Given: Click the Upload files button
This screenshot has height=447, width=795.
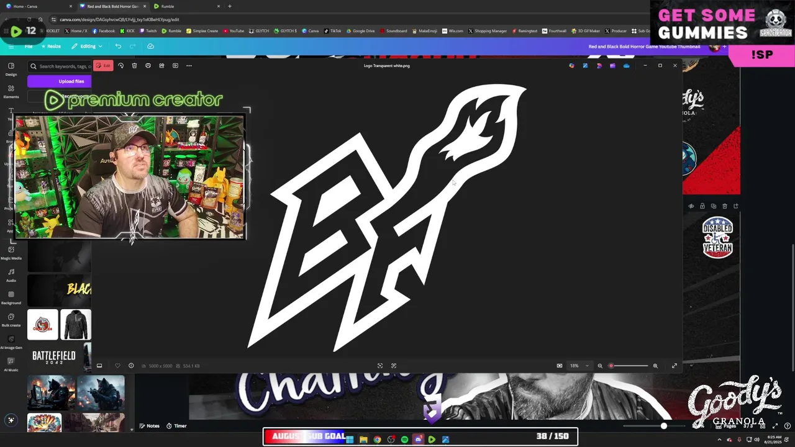Looking at the screenshot, I should [x=60, y=81].
